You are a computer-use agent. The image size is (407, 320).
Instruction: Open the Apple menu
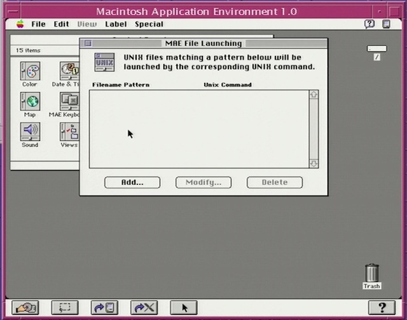coord(20,24)
